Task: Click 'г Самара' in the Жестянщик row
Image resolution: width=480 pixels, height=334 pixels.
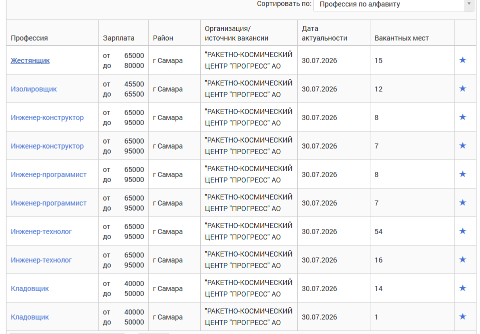Action: 168,60
